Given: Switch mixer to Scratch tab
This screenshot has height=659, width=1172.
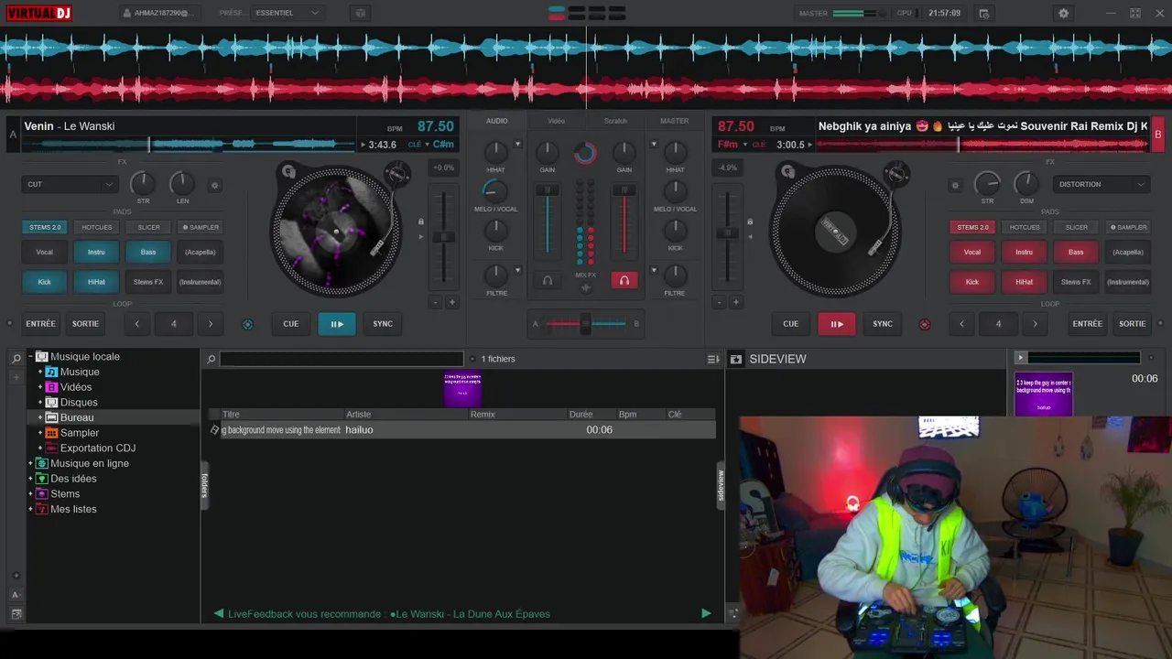Looking at the screenshot, I should click(615, 121).
